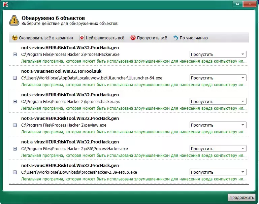This screenshot has height=204, width=259.
Task: Click the Kaspersky logo icon in title bar
Action: (6, 4)
